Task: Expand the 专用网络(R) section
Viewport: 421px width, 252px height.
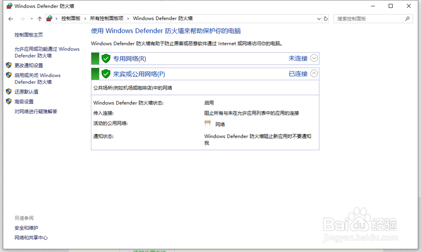Action: click(x=313, y=58)
